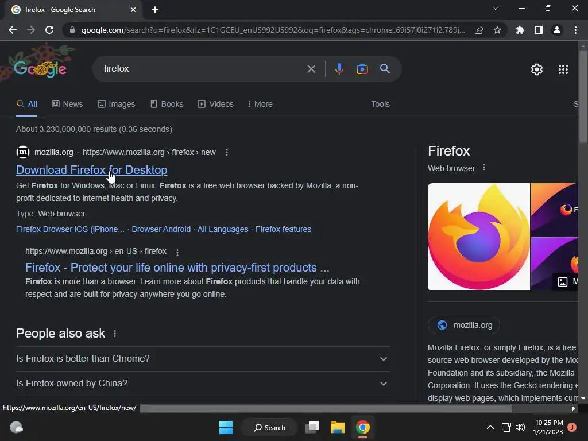Screen dimensions: 588x441
Task: Click the mozilla.org chip in knowledge panel
Action: pos(464,325)
